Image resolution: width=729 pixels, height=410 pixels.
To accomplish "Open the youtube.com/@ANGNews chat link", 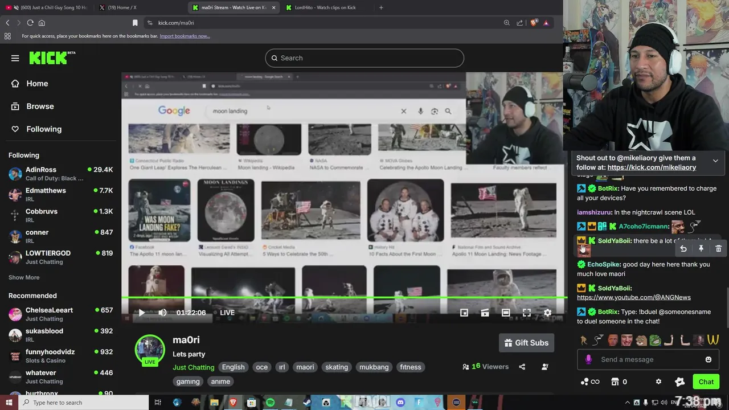I will [x=634, y=297].
